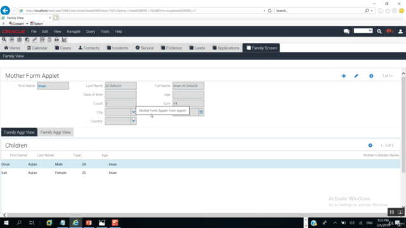Show hidden system tray icons chevron
The image size is (406, 228).
coord(335,222)
